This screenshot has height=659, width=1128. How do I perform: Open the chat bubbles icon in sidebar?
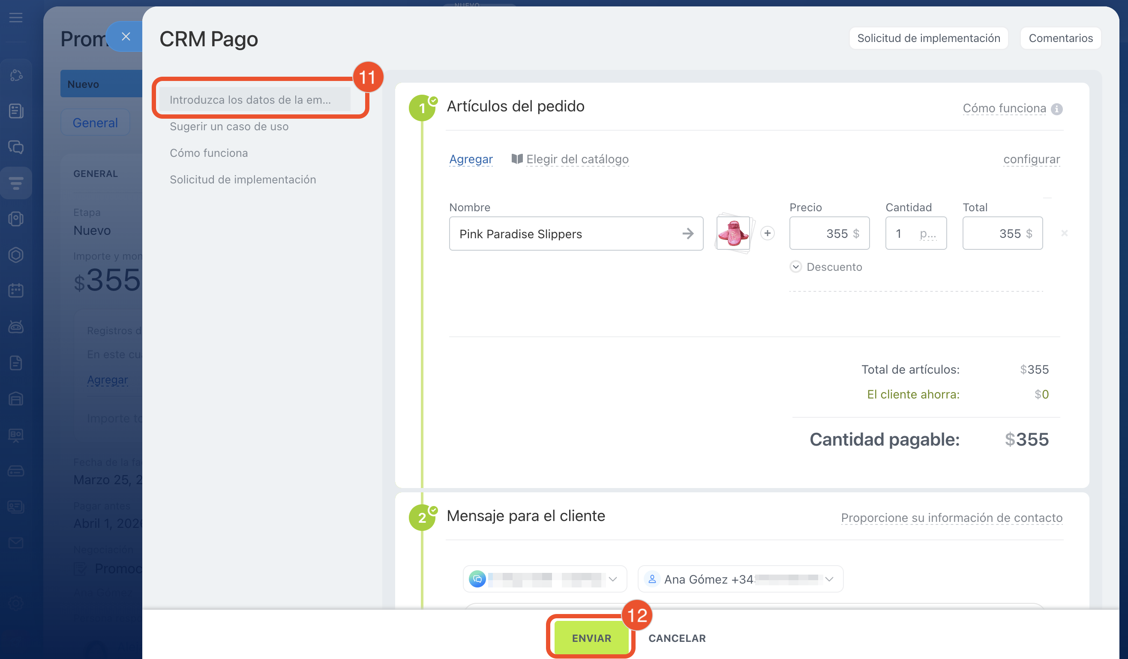(x=16, y=147)
